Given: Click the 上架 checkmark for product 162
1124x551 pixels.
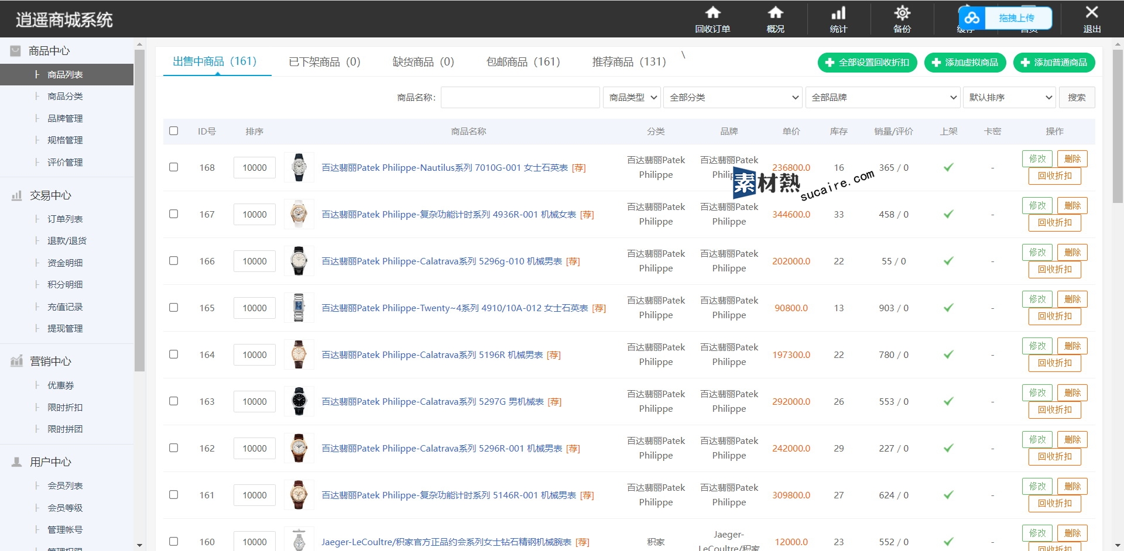Looking at the screenshot, I should pos(948,448).
